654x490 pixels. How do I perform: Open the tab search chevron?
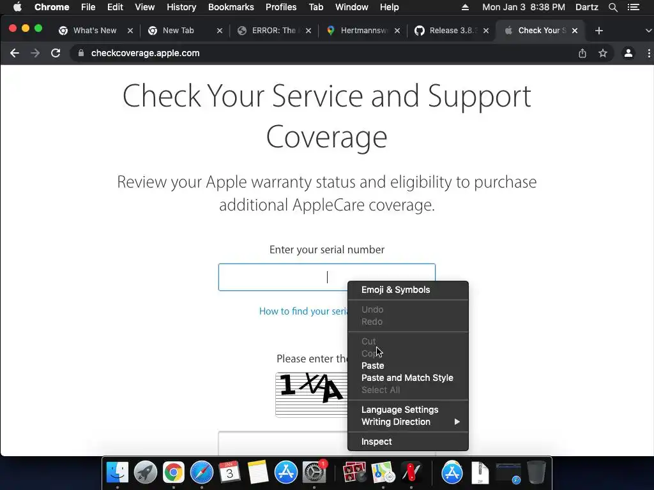(649, 31)
